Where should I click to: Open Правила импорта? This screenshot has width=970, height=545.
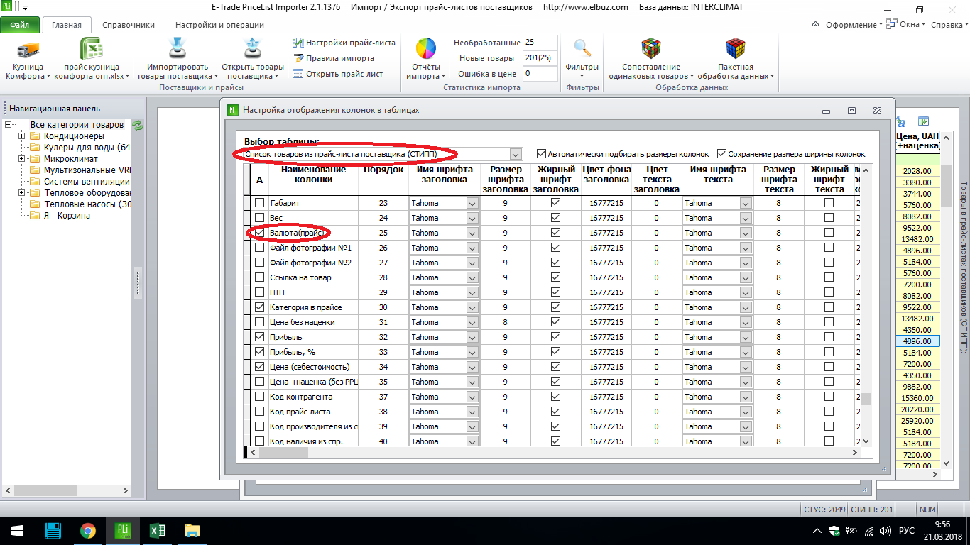[334, 58]
